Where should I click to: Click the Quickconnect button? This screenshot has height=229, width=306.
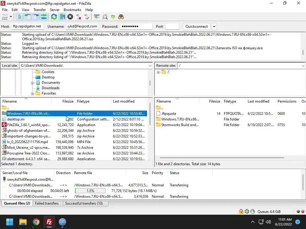point(197,26)
